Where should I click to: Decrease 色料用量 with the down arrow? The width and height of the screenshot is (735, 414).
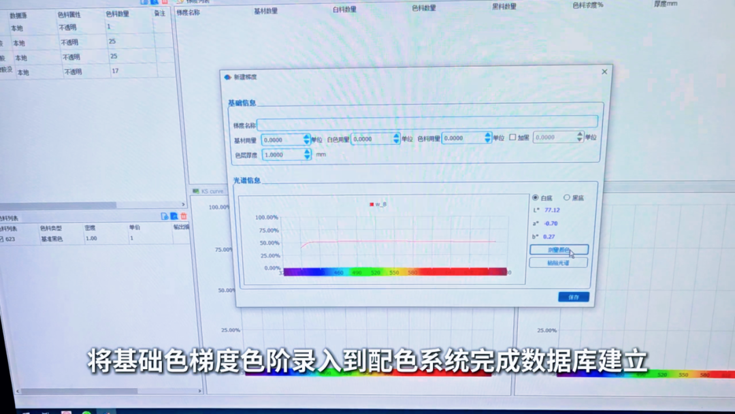[487, 140]
